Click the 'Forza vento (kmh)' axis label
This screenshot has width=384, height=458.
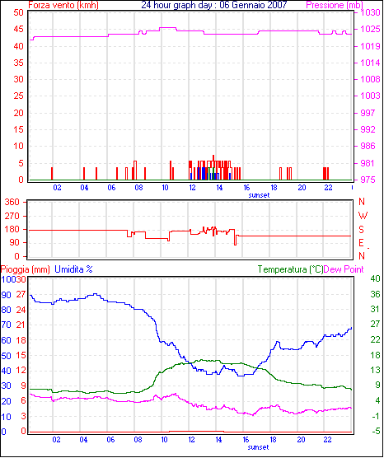point(63,5)
